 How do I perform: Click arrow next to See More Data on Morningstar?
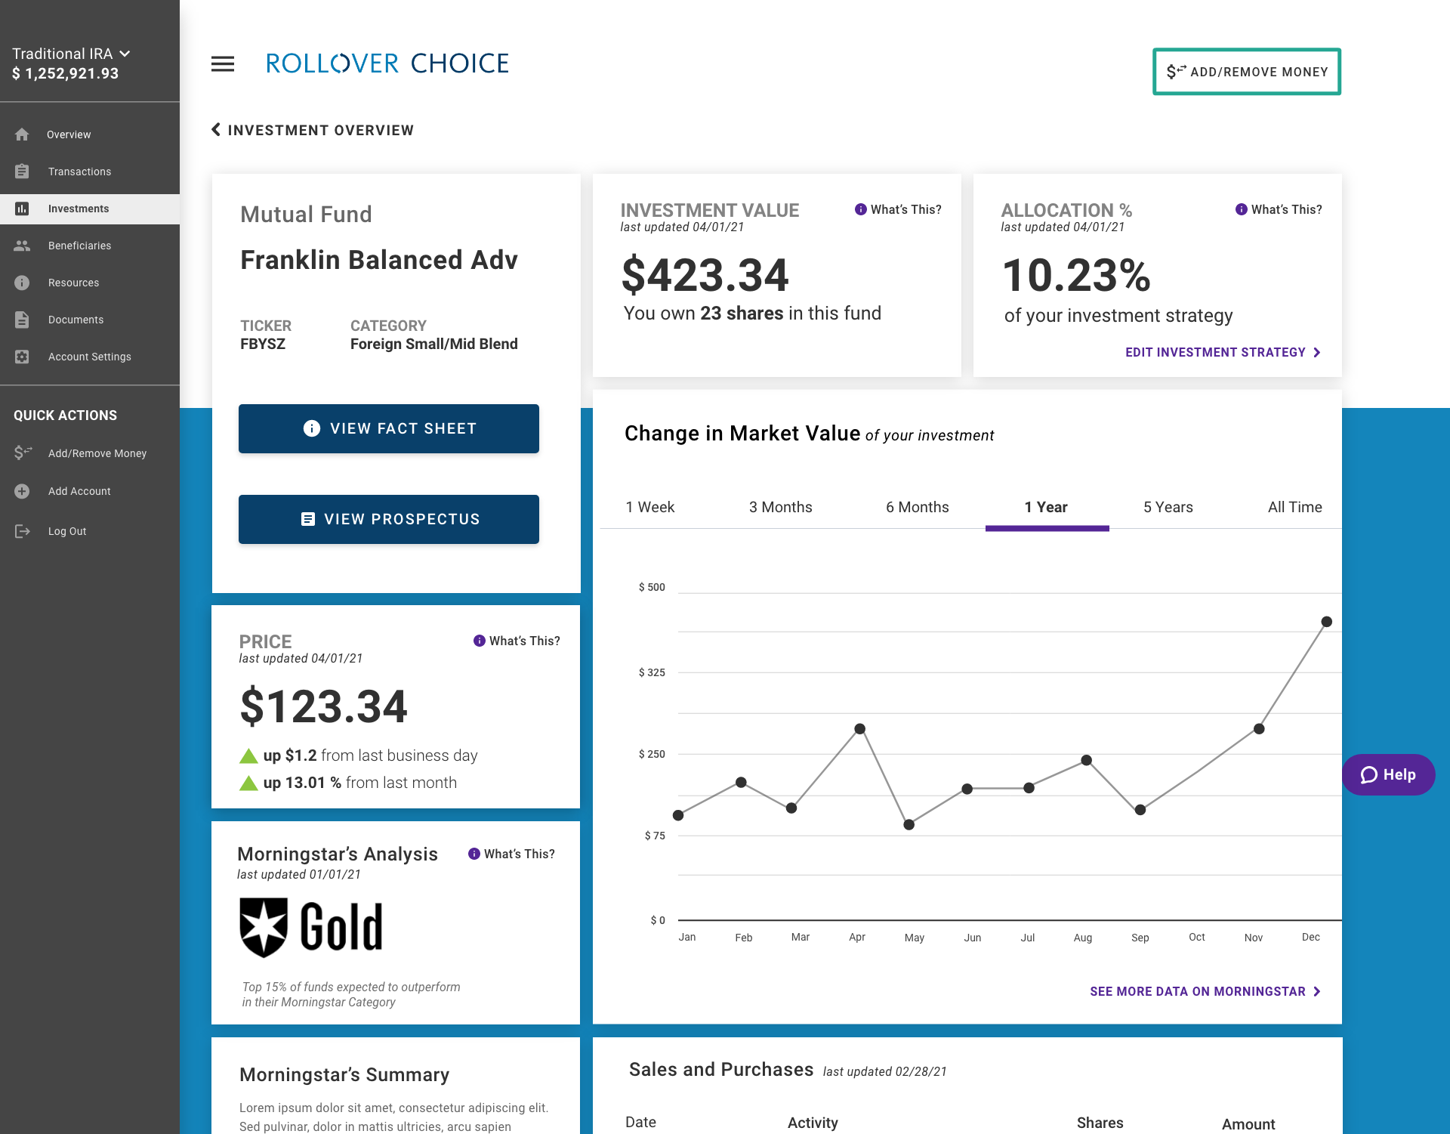(1317, 992)
